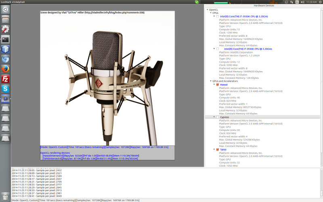Click the window-shaped tray indicator
Screen dimensions: 323x202
[x=286, y=2]
